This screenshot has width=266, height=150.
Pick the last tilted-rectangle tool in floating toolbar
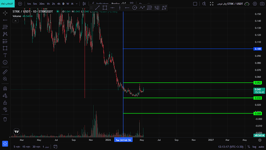(164, 8)
